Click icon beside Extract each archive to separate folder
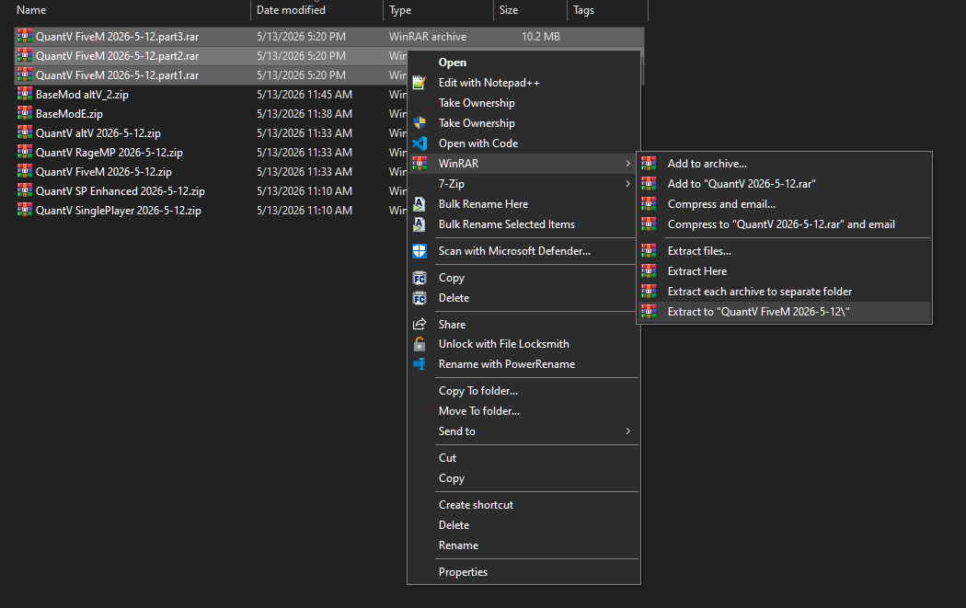 click(648, 292)
